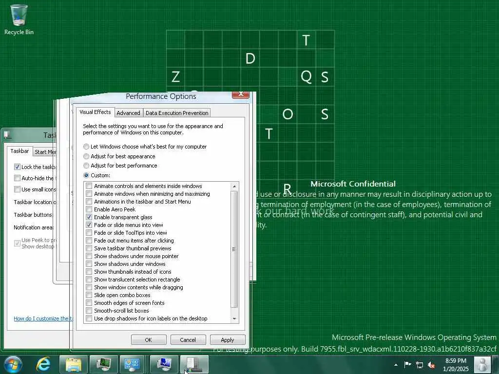The image size is (499, 374).
Task: Open the network tray icon
Action: coord(420,365)
